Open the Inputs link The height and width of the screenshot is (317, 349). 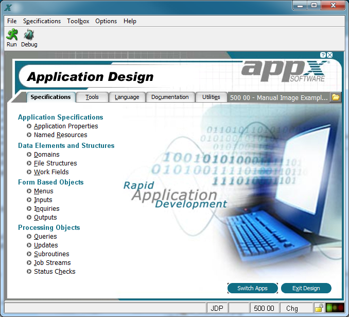[43, 200]
